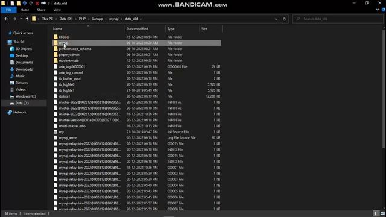Open Explorer Help question mark icon
386x217 pixels.
pyautogui.click(x=384, y=10)
